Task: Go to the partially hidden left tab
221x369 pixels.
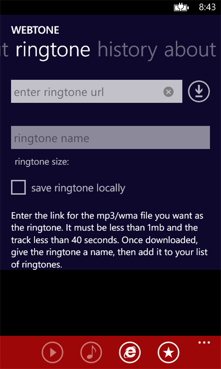Action: 4,50
